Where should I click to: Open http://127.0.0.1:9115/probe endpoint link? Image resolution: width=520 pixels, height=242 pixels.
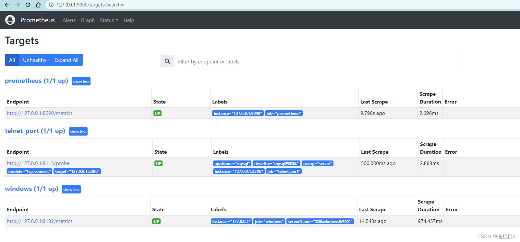pyautogui.click(x=38, y=163)
